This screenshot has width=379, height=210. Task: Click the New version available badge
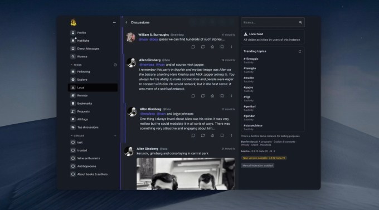(x=264, y=158)
